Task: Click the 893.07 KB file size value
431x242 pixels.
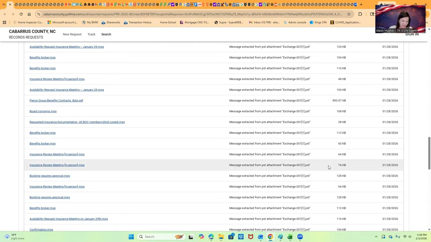Action: click(x=339, y=100)
